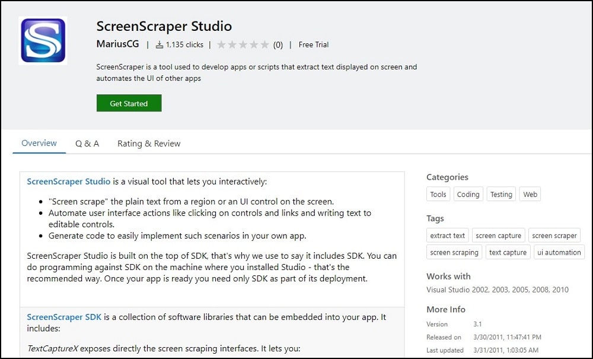Screen dimensions: 593x359
Task: Click the Automate user interface actions bullet
Action: pyautogui.click(x=209, y=218)
